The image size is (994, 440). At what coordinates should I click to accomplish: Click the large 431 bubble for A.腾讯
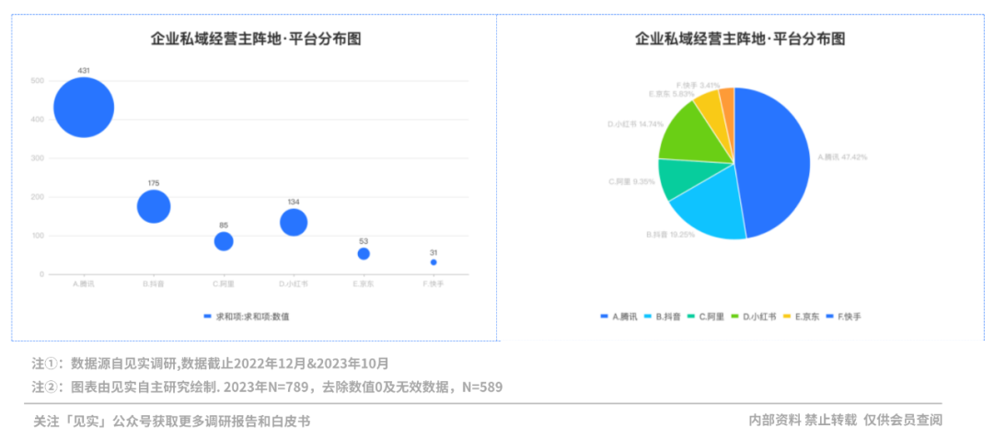(x=84, y=108)
